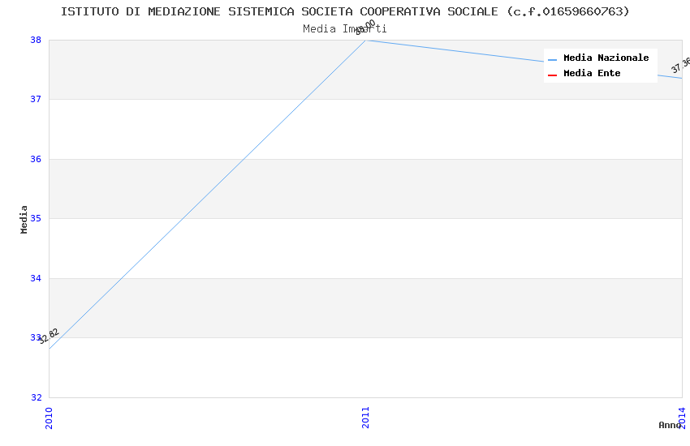This screenshot has width=690, height=446.
Task: Click the chart title with the institute name
Action: pos(345,11)
